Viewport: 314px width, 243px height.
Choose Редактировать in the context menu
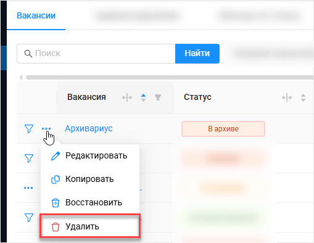click(90, 156)
